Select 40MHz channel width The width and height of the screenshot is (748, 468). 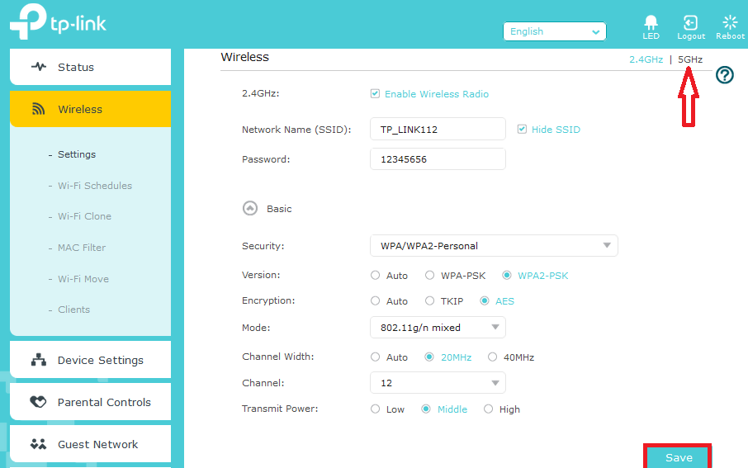point(492,357)
